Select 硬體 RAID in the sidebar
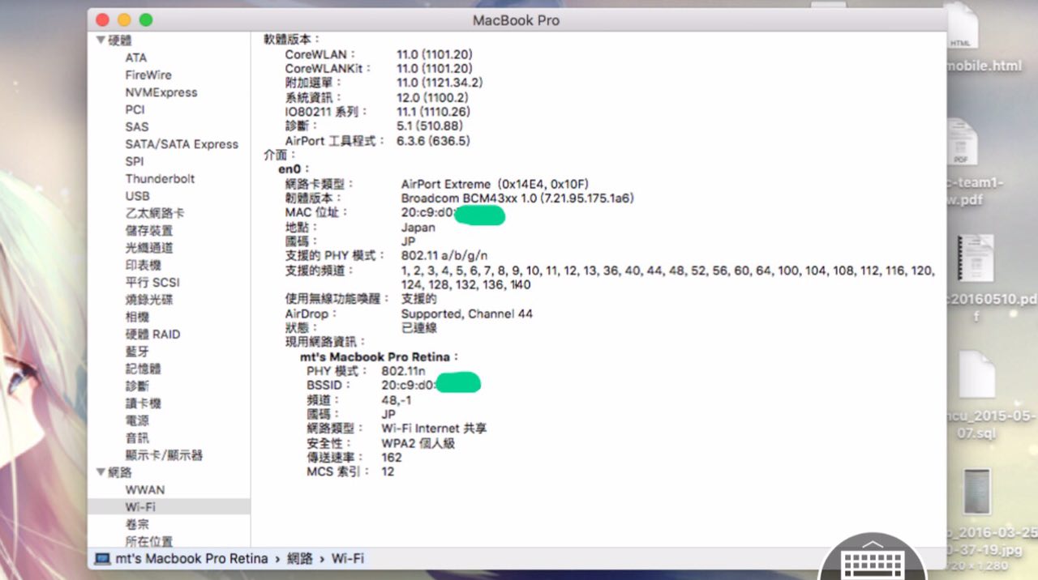The width and height of the screenshot is (1038, 580). pos(152,334)
